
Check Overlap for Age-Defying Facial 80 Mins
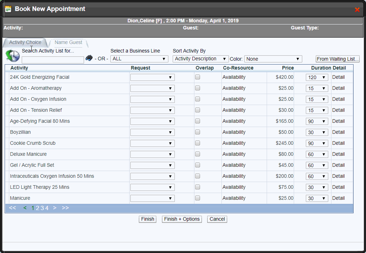click(x=198, y=121)
